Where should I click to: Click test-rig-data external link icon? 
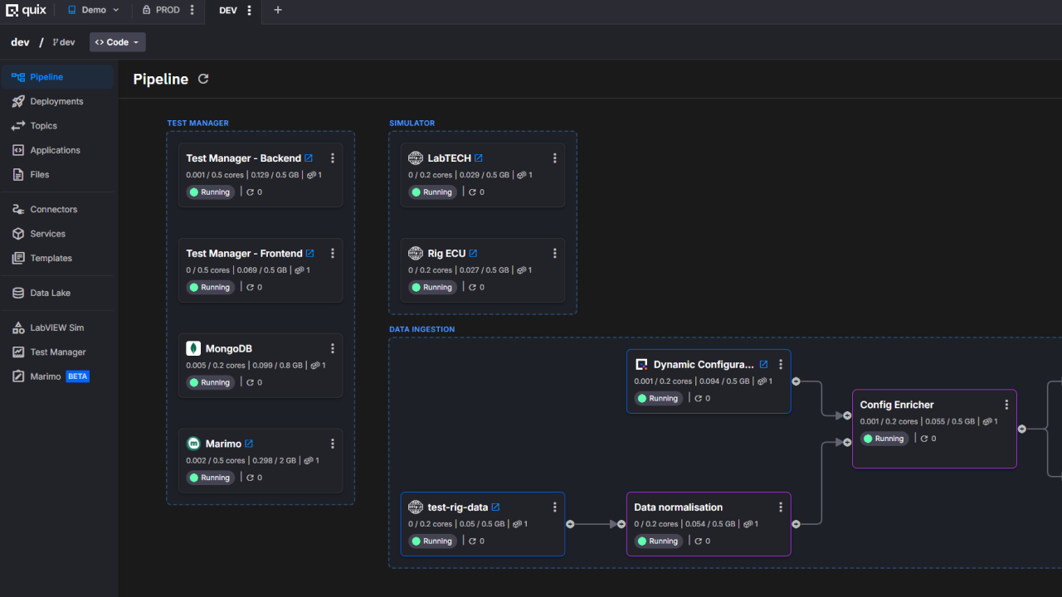495,507
